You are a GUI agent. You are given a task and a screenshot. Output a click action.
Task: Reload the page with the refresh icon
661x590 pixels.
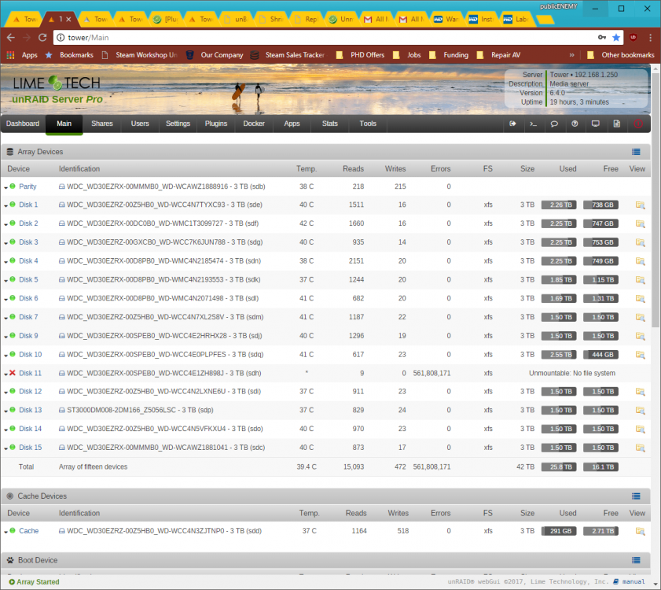[42, 38]
